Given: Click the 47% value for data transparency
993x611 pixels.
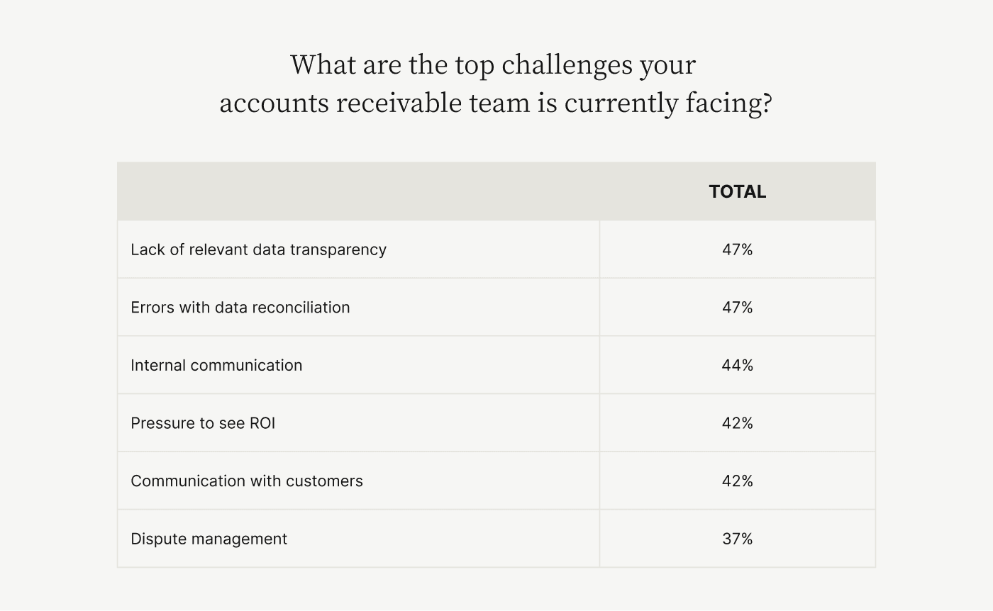Looking at the screenshot, I should pyautogui.click(x=737, y=250).
